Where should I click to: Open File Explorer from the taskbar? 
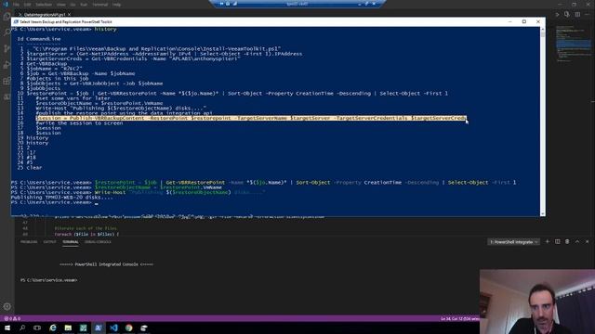[68, 328]
